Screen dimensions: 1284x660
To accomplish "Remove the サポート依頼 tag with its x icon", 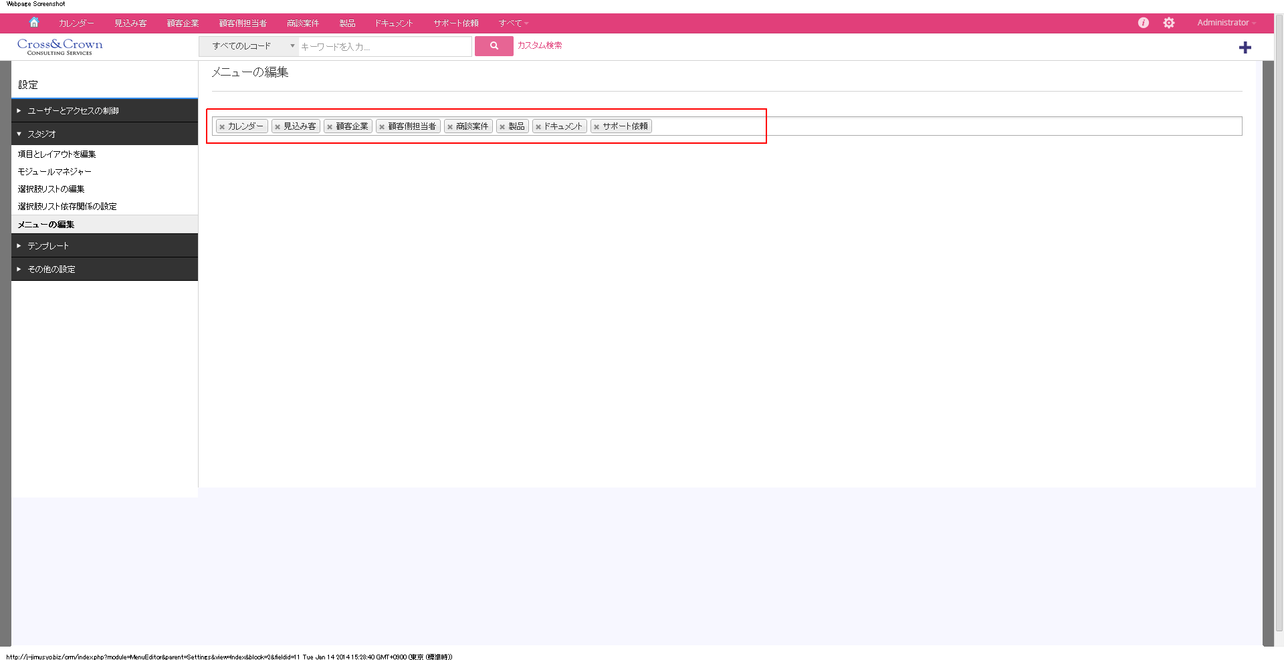I will coord(597,126).
